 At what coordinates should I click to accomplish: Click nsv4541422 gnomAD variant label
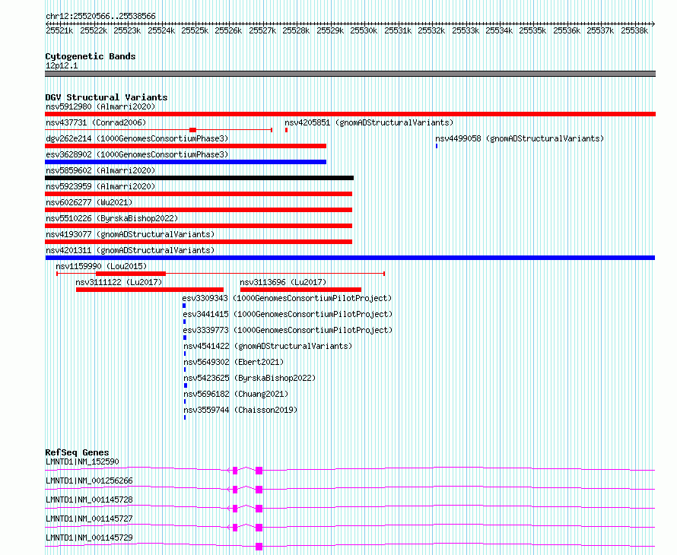tap(268, 346)
